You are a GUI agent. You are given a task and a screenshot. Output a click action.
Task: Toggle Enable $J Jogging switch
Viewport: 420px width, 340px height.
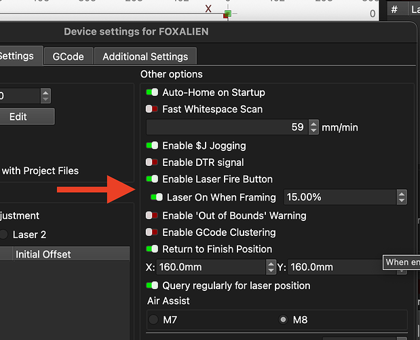[152, 146]
